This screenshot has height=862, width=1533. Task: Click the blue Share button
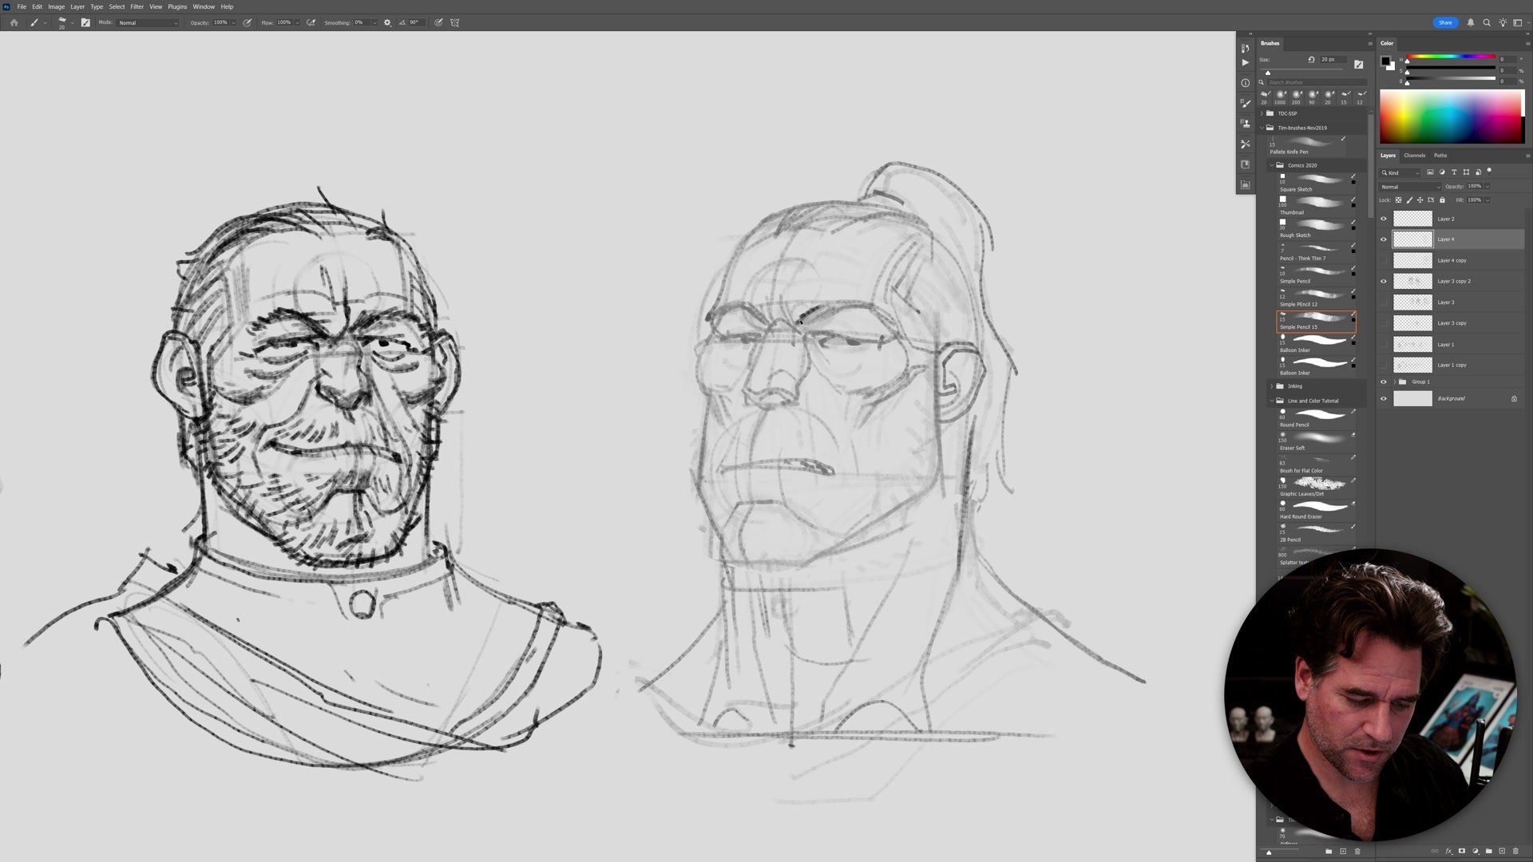[x=1445, y=22]
